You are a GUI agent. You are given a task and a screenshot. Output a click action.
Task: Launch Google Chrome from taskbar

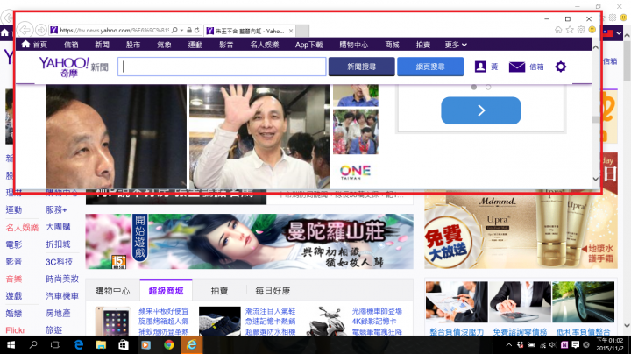[x=168, y=344]
